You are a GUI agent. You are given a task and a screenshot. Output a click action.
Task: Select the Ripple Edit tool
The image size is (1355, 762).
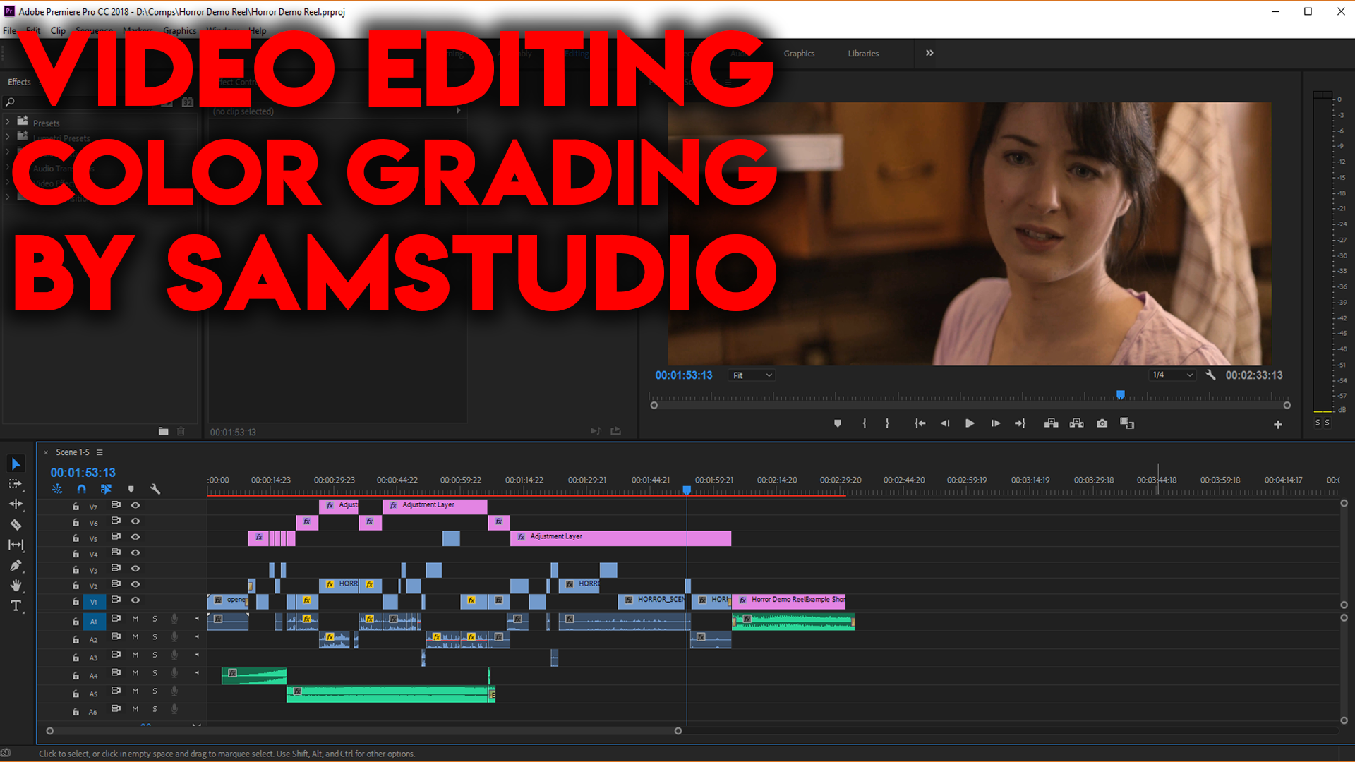click(x=16, y=504)
